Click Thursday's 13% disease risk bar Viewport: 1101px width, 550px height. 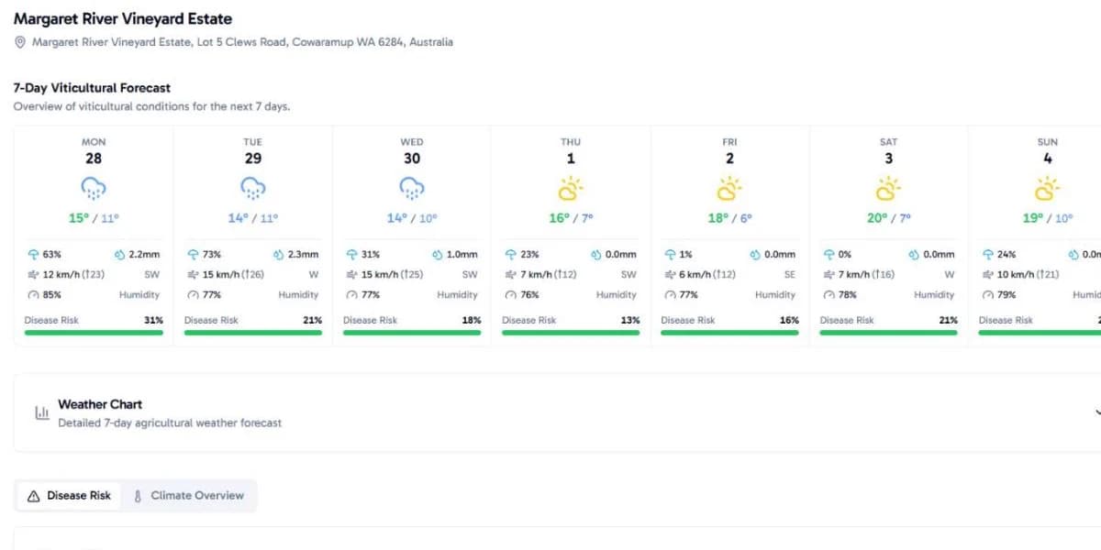coord(571,333)
